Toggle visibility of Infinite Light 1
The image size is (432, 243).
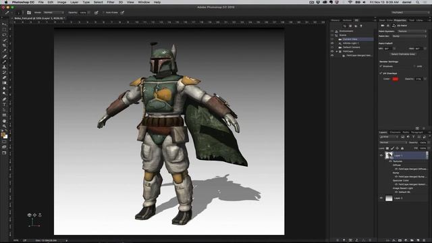tap(332, 43)
